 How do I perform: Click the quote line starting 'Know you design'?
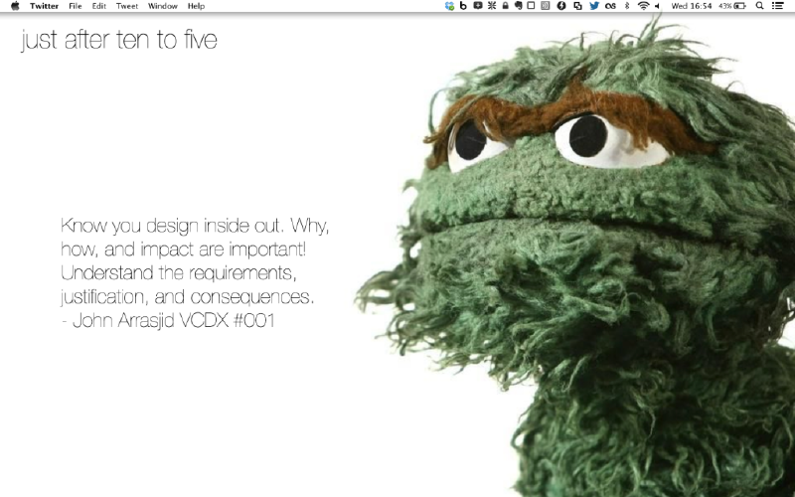coord(195,226)
